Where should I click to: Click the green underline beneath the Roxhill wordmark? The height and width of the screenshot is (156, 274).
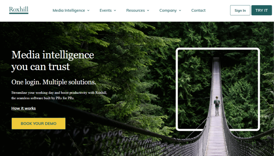19,13
